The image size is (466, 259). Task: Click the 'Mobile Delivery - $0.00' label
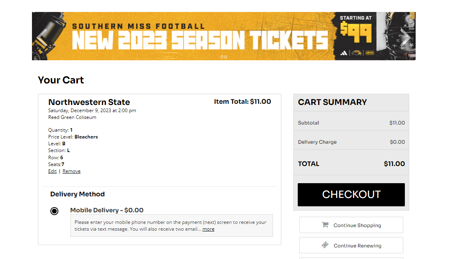(x=107, y=210)
